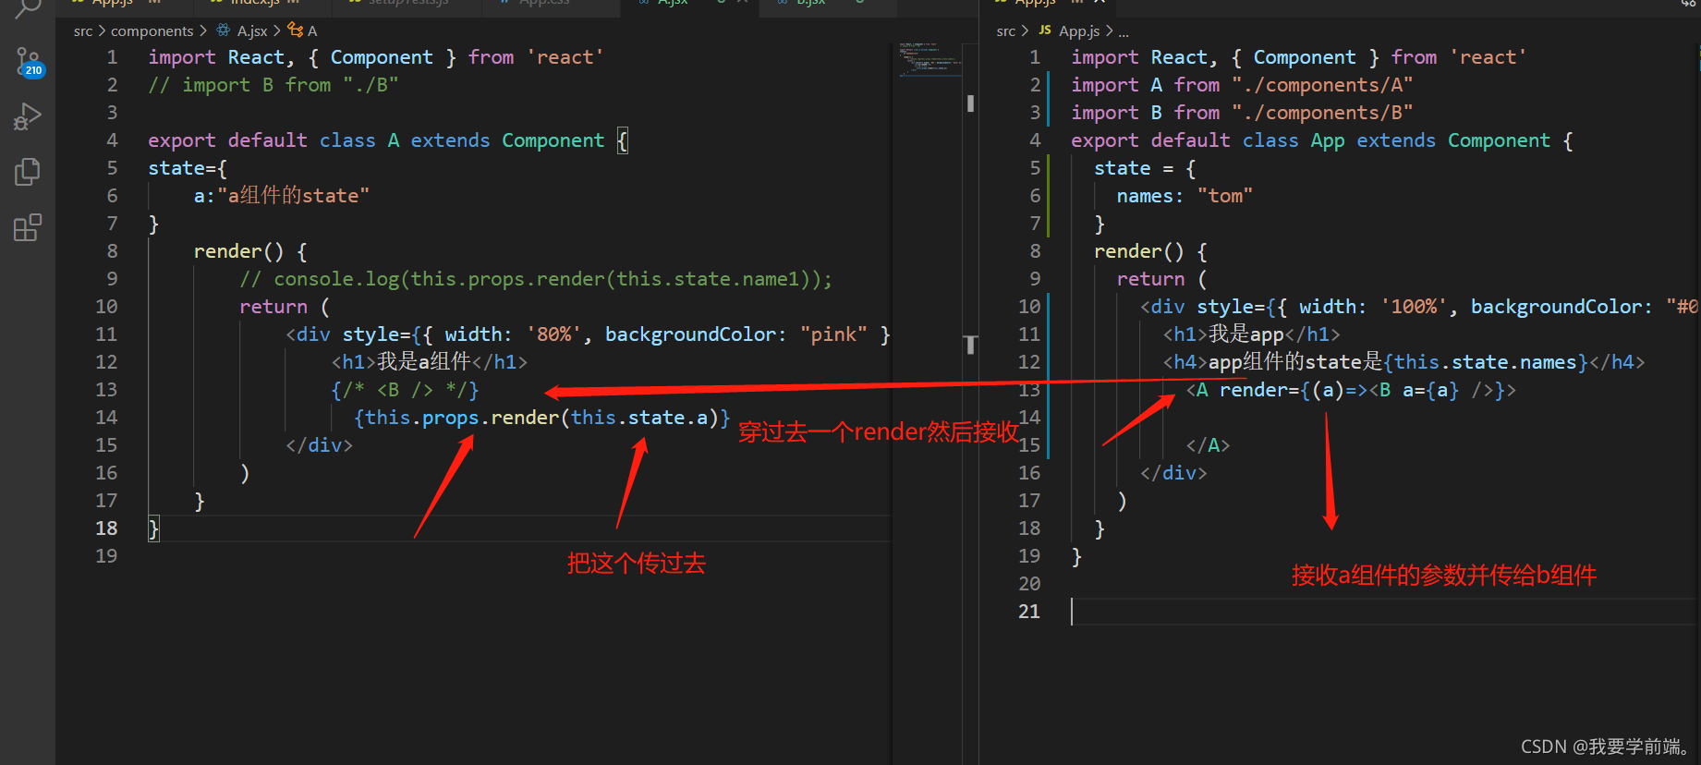Open the '...' symbol breadcrumb in App.js
Viewport: 1701px width, 765px height.
click(x=1124, y=31)
